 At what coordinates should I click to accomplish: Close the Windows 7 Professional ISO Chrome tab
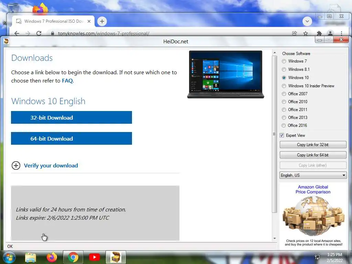(x=89, y=21)
